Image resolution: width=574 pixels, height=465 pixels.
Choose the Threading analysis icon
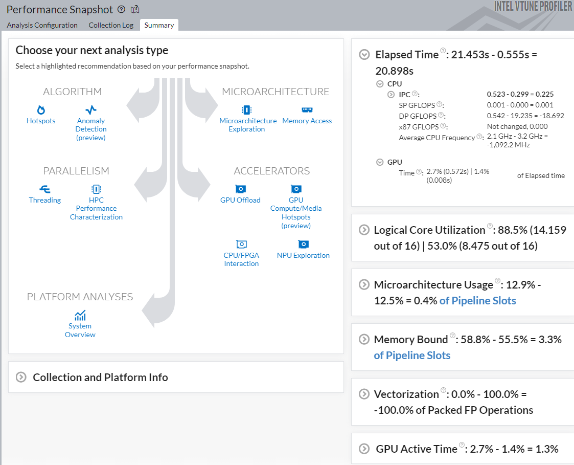(x=45, y=189)
